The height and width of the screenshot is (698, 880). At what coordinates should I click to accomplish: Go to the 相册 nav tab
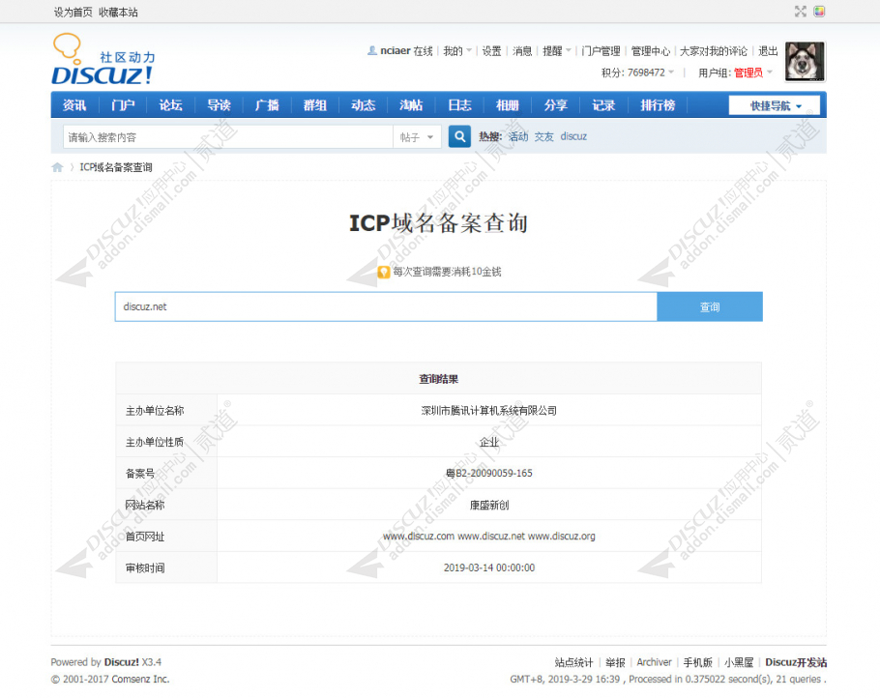(508, 105)
